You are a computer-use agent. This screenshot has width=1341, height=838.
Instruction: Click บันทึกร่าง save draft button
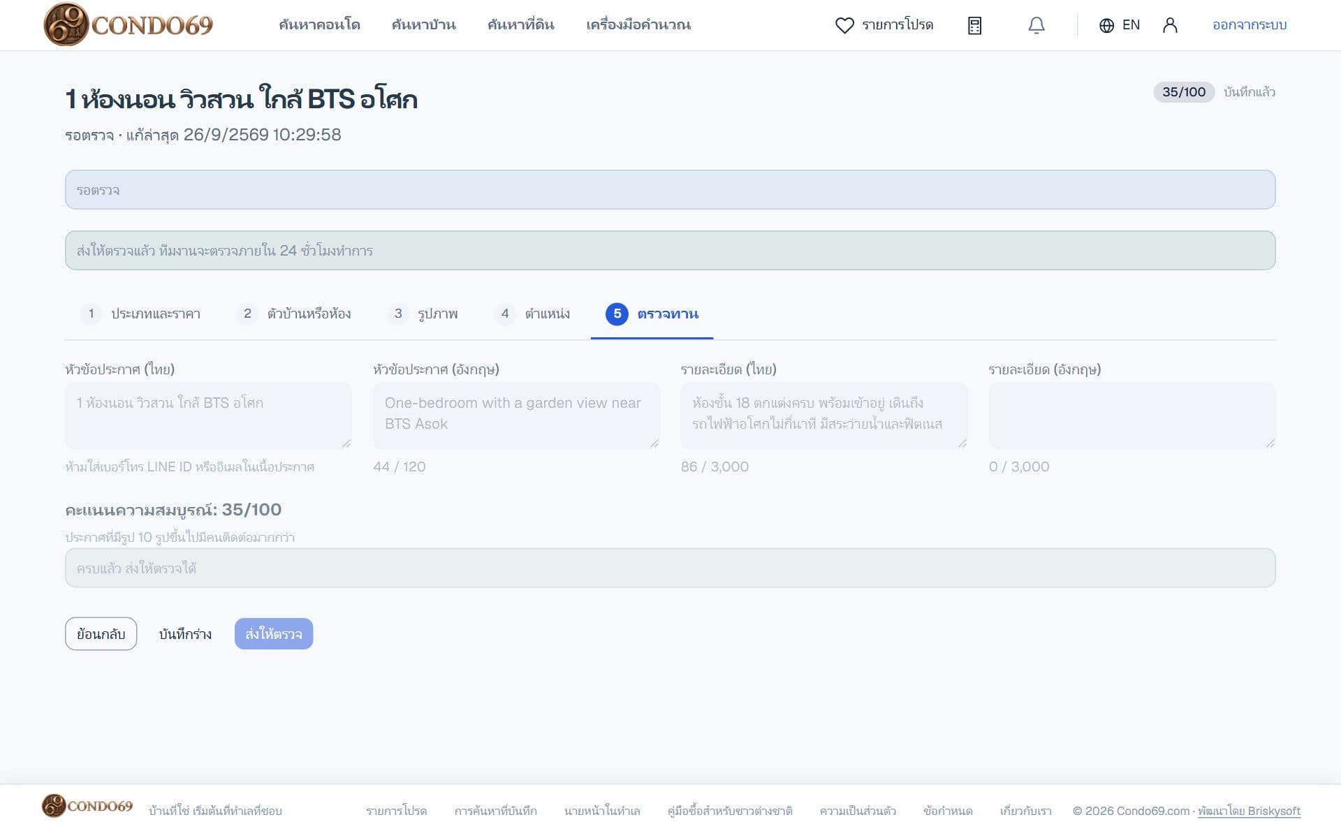pos(186,634)
